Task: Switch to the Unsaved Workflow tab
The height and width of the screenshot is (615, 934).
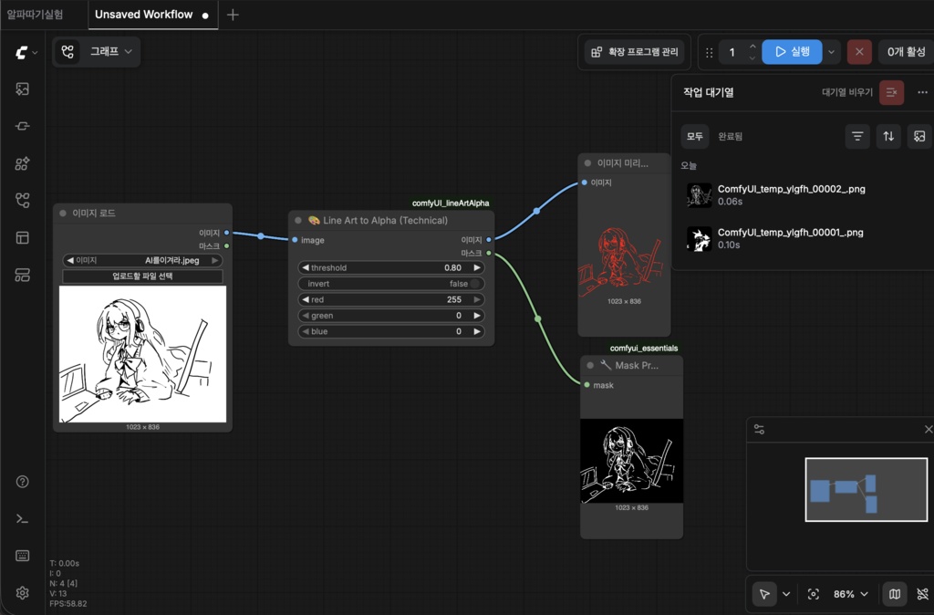Action: 146,15
